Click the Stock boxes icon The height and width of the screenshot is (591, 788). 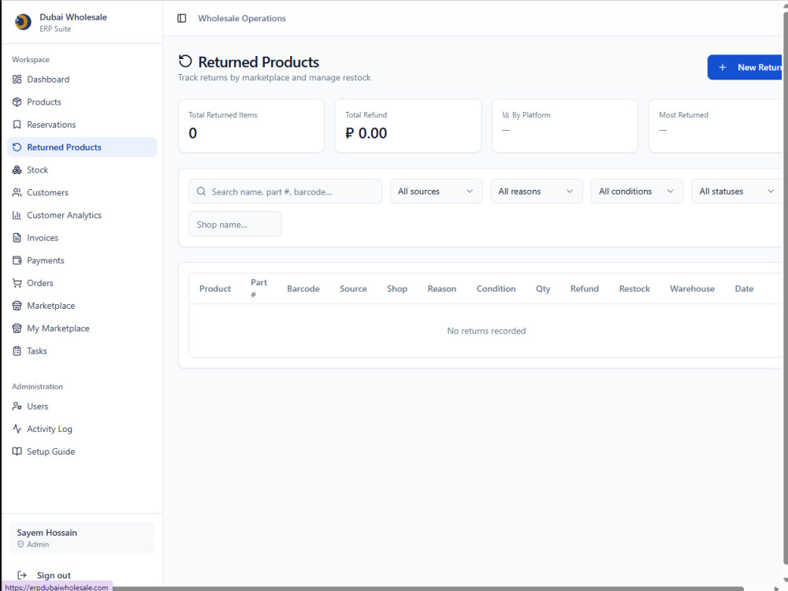click(17, 170)
